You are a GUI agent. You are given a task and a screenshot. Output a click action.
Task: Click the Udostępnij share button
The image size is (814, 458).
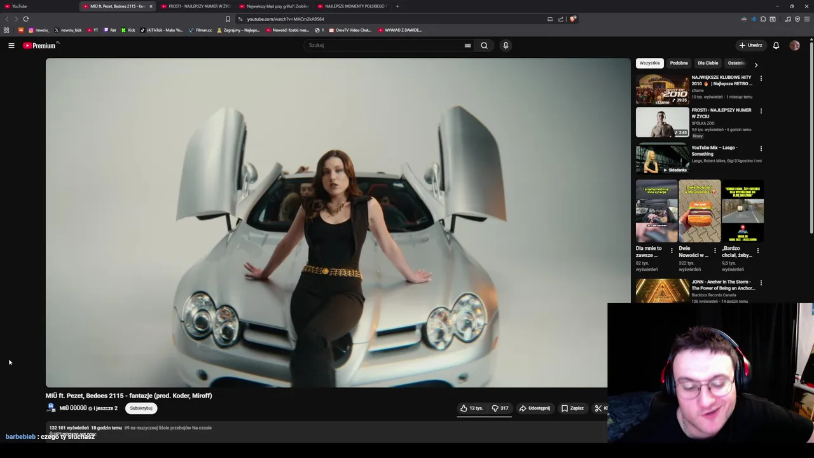pyautogui.click(x=534, y=408)
